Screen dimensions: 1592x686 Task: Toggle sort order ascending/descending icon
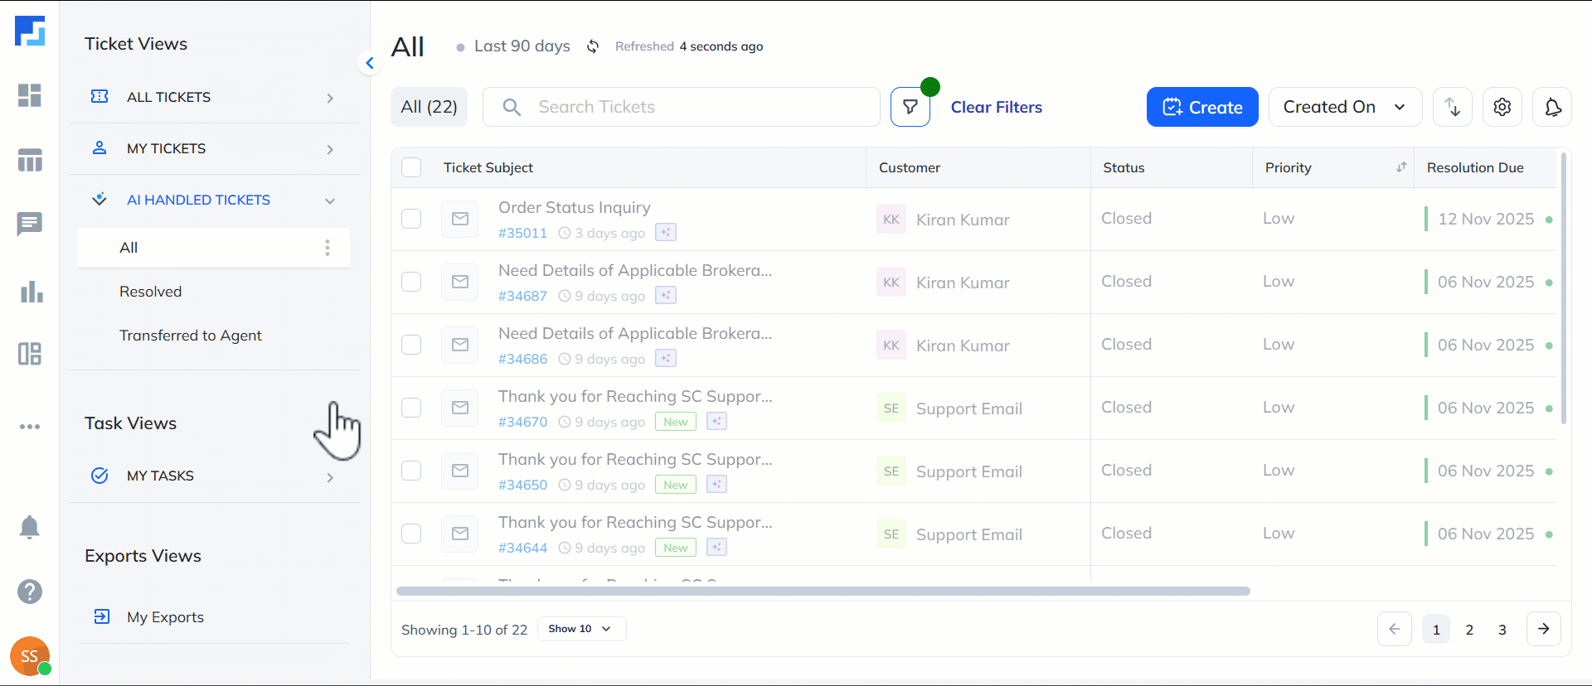pyautogui.click(x=1453, y=107)
